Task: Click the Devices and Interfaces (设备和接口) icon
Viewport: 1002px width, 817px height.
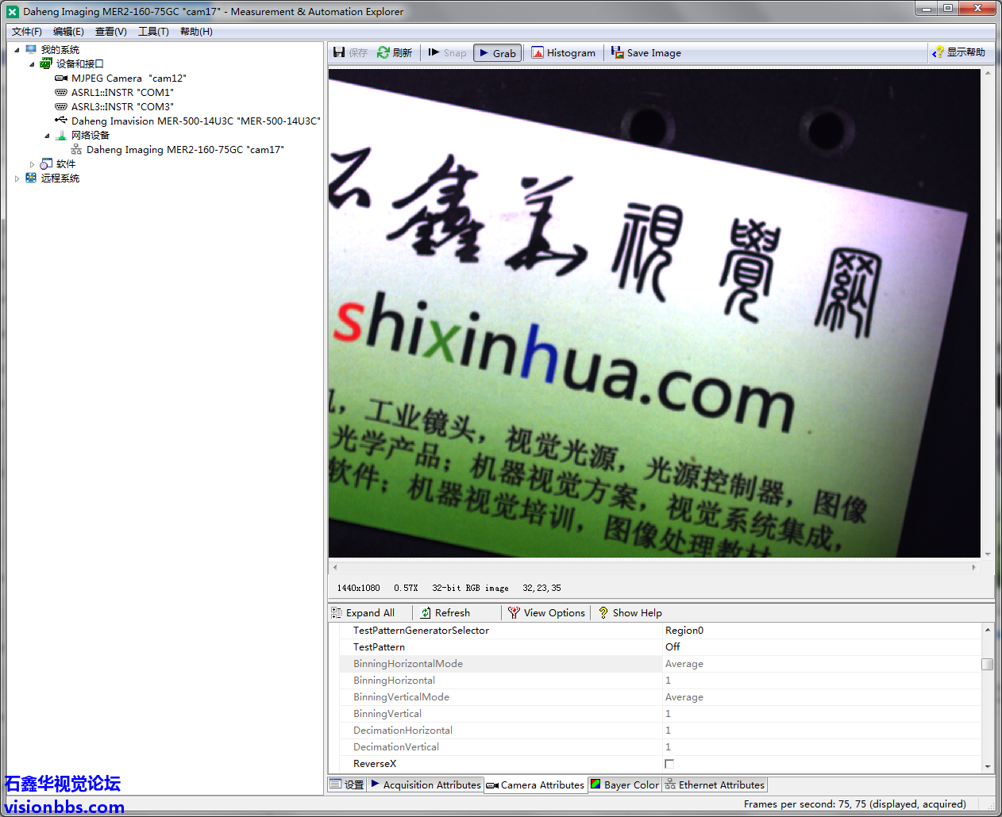Action: (46, 63)
